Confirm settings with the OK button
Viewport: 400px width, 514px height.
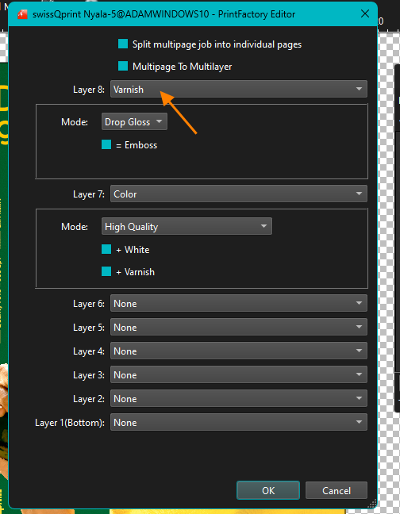tap(268, 490)
